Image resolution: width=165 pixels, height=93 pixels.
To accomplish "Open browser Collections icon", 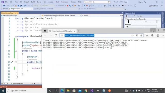I will (152, 35).
